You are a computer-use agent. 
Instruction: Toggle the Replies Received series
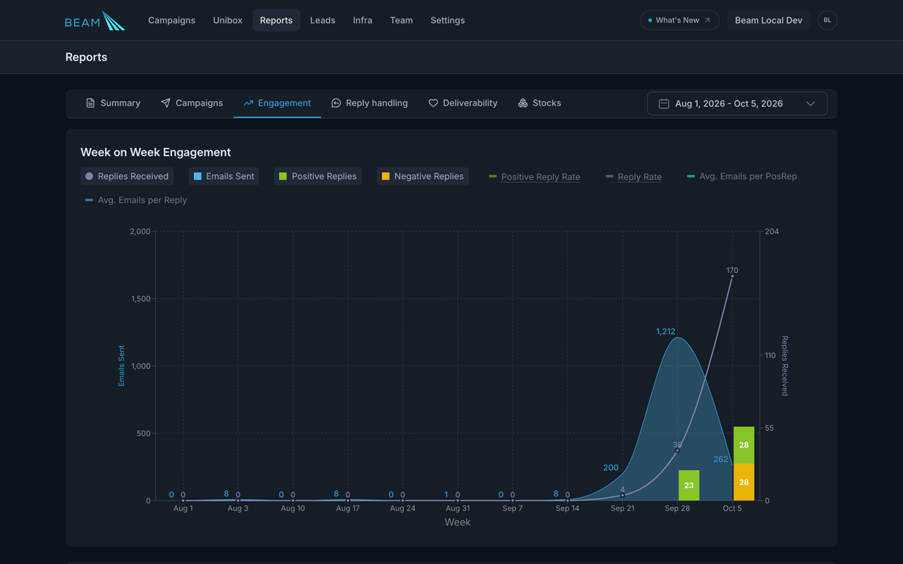click(x=127, y=176)
